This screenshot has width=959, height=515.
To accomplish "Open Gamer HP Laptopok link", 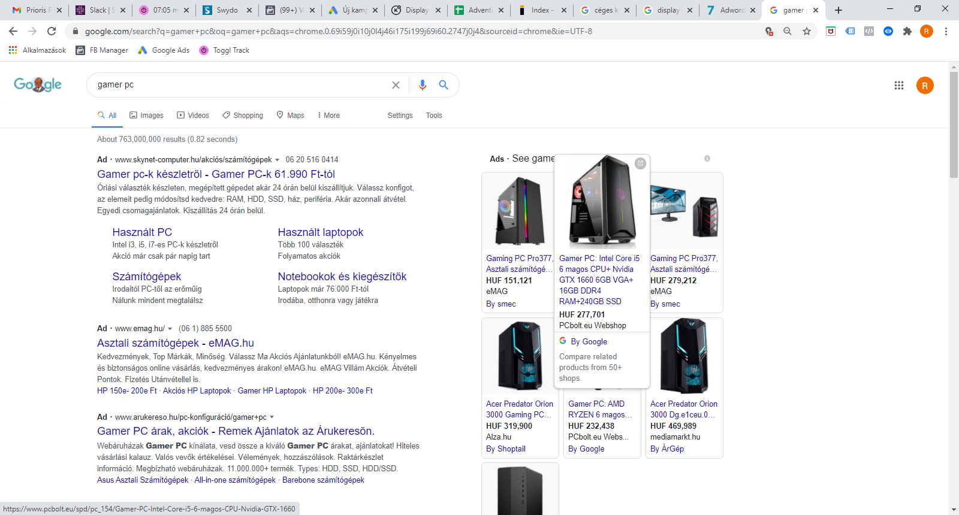I will (x=272, y=391).
